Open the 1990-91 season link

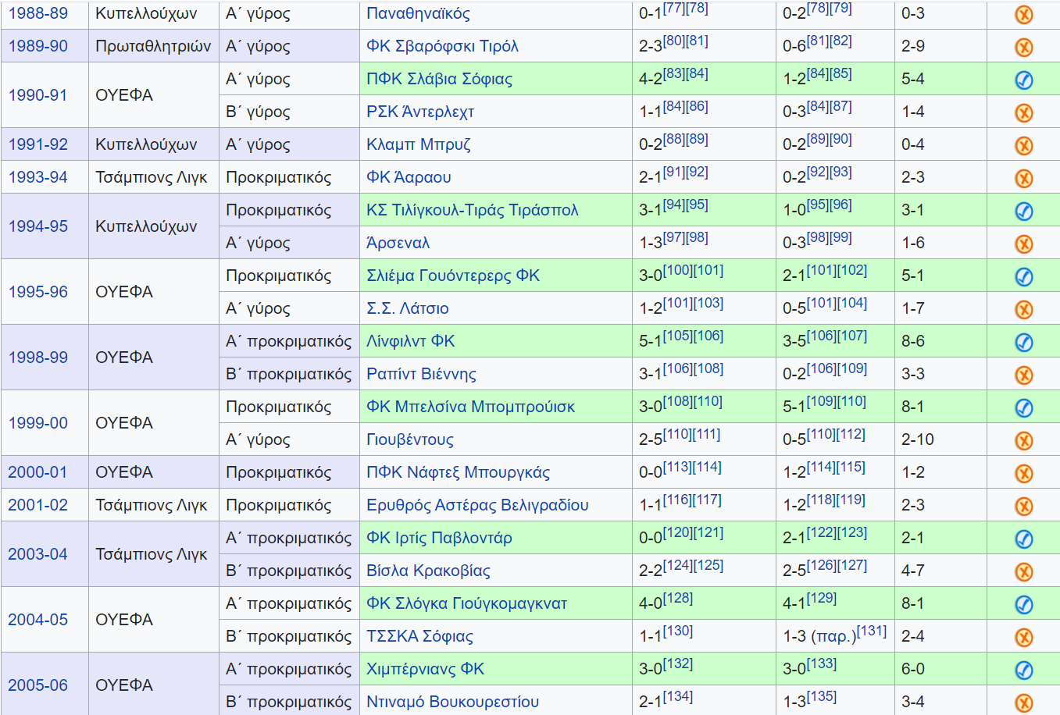(x=37, y=95)
